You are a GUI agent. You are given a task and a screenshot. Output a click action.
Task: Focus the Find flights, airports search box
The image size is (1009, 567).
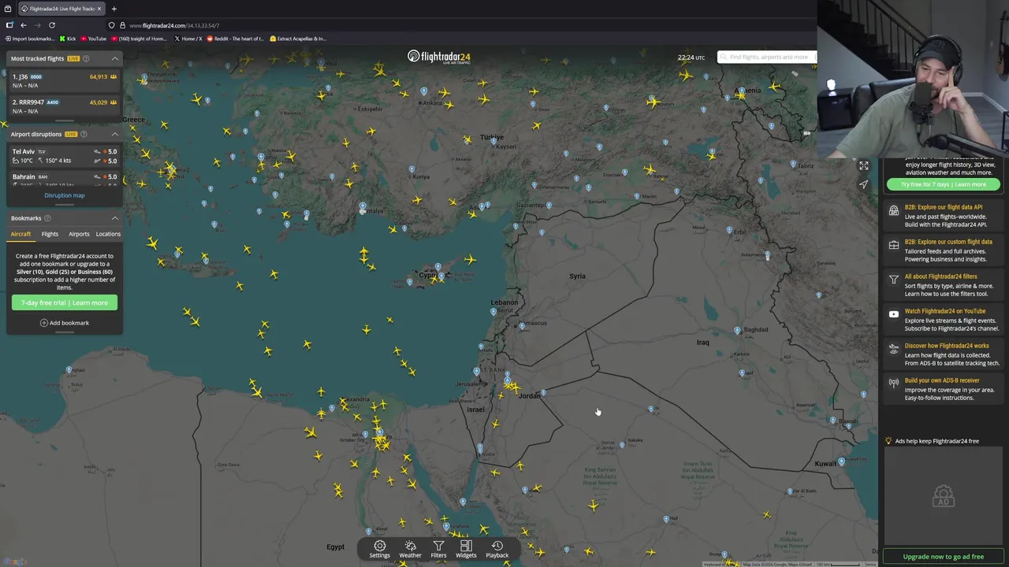point(767,57)
